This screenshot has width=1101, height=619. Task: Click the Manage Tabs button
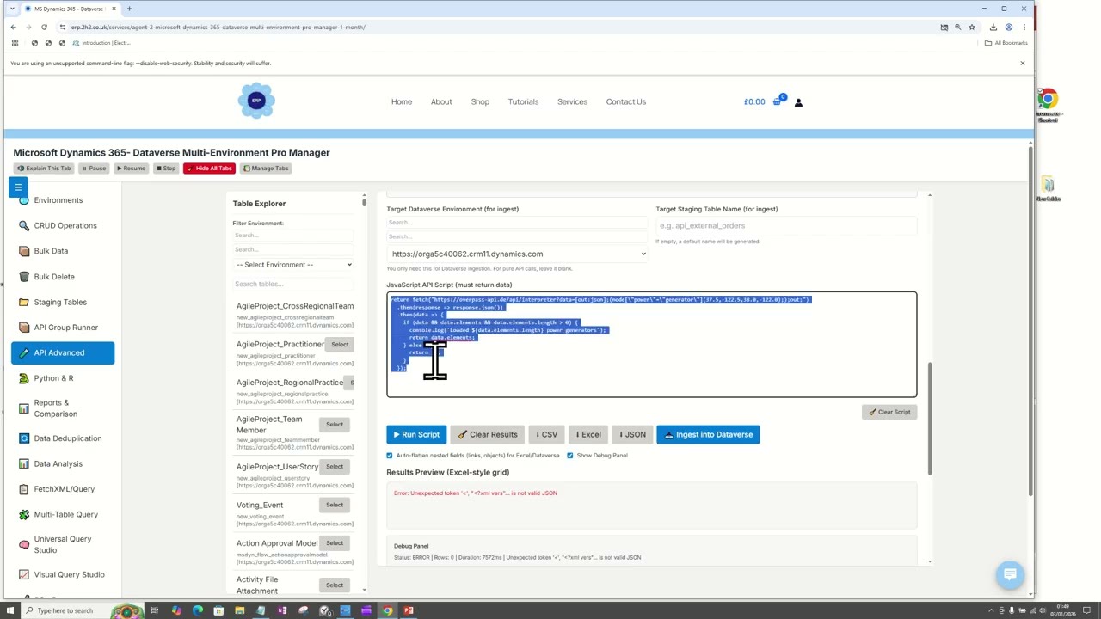point(266,169)
